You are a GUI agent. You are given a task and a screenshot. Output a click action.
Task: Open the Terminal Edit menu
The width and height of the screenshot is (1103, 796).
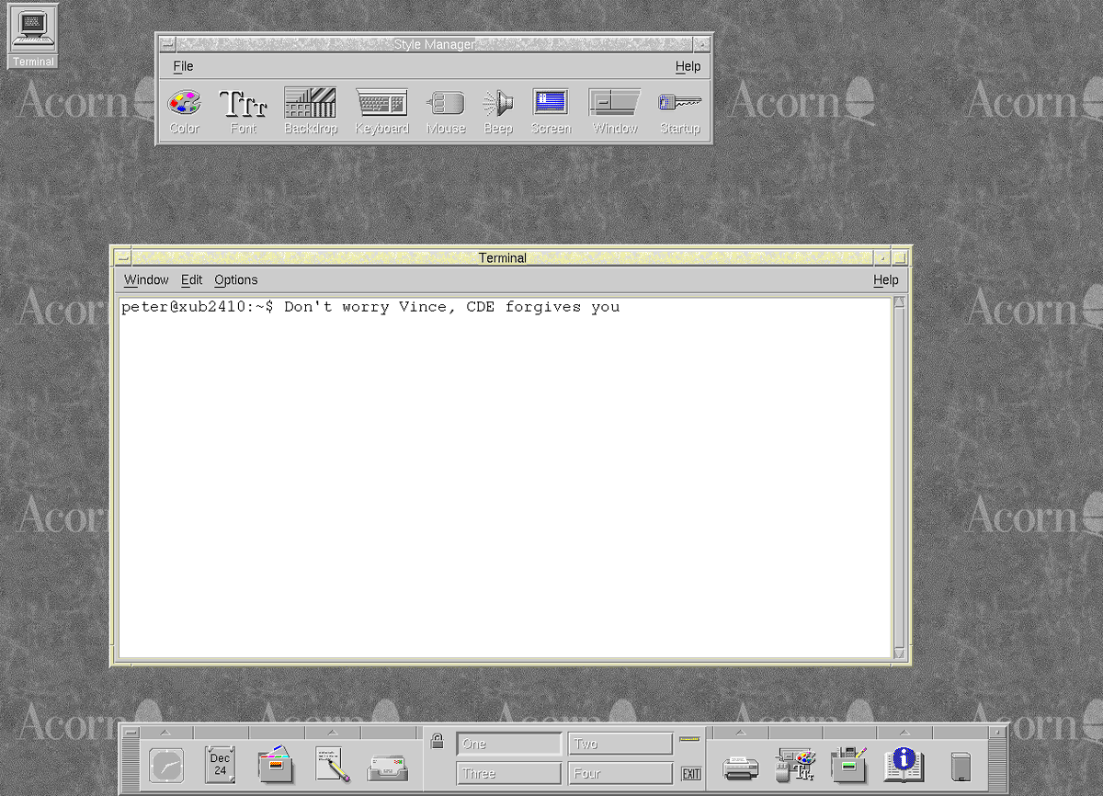[x=191, y=280]
